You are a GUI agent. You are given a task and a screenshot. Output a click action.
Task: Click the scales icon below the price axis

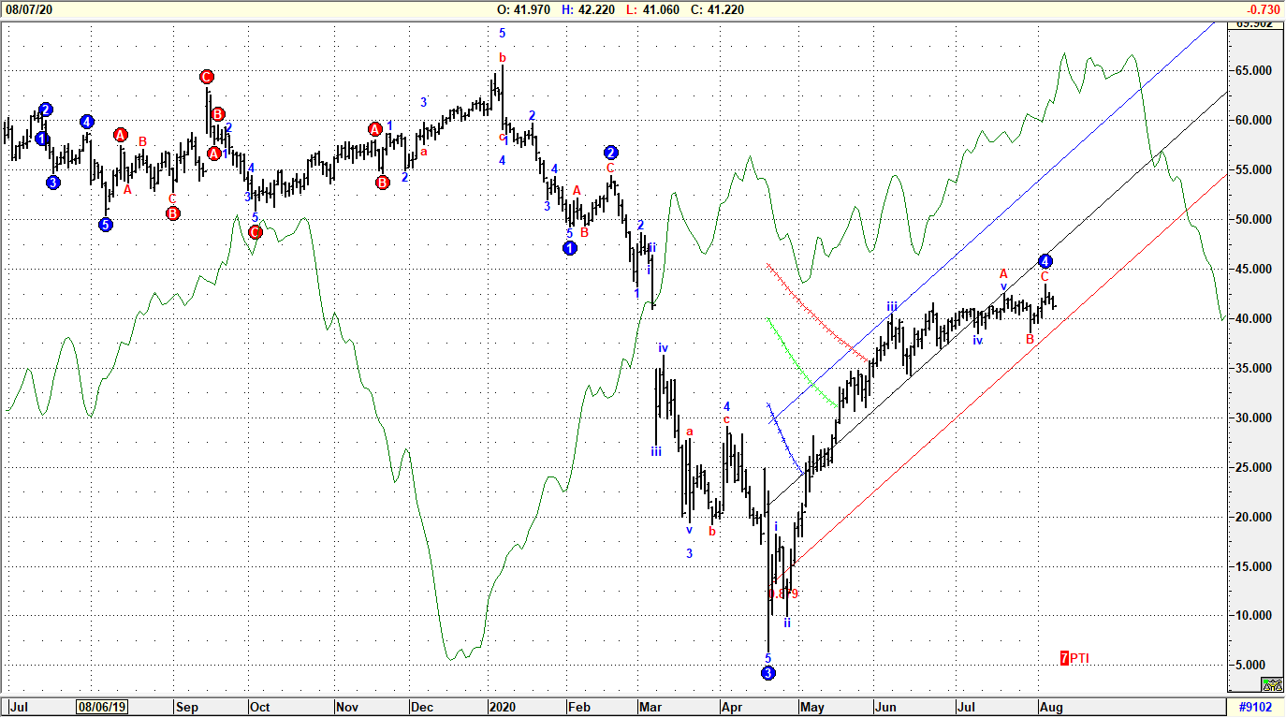1271,685
